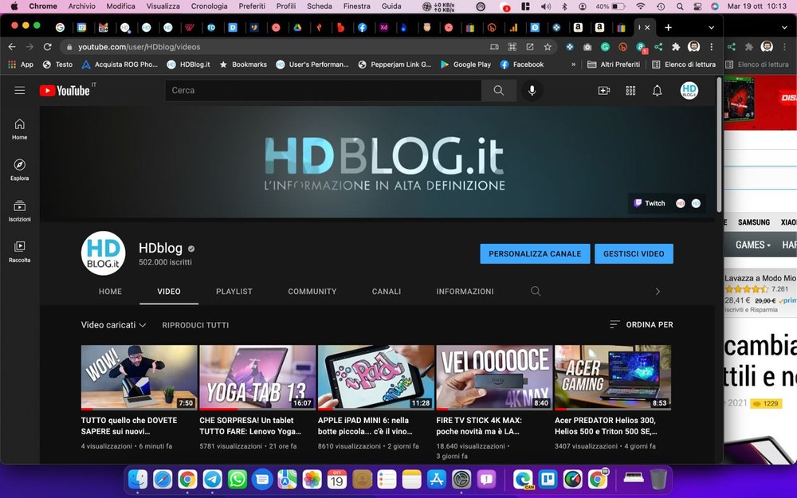Viewport: 797px width, 498px height.
Task: Click the YouTube search magnifier button
Action: (499, 91)
